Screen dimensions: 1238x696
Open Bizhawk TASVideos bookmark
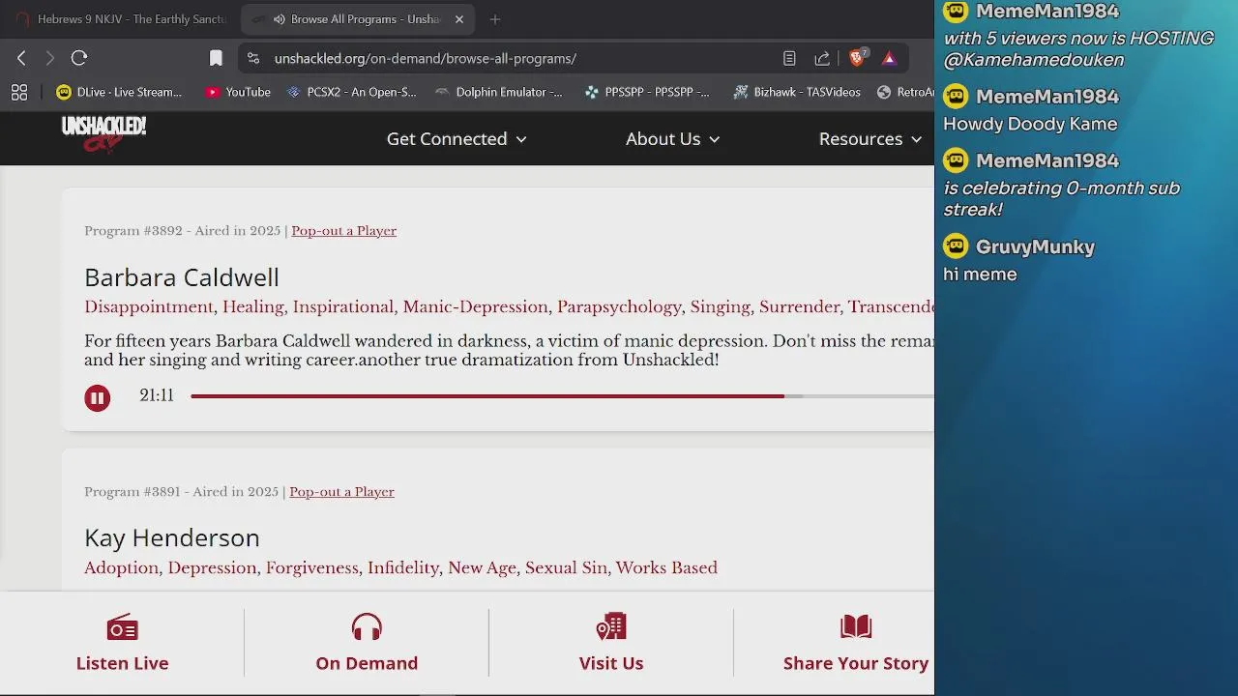pos(797,92)
